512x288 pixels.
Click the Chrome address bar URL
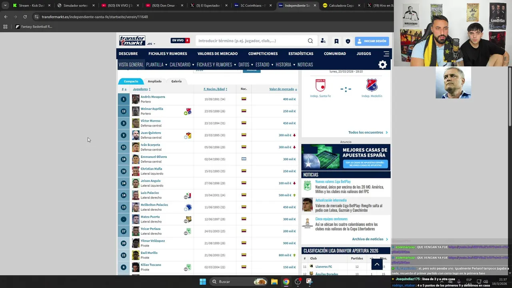95,17
